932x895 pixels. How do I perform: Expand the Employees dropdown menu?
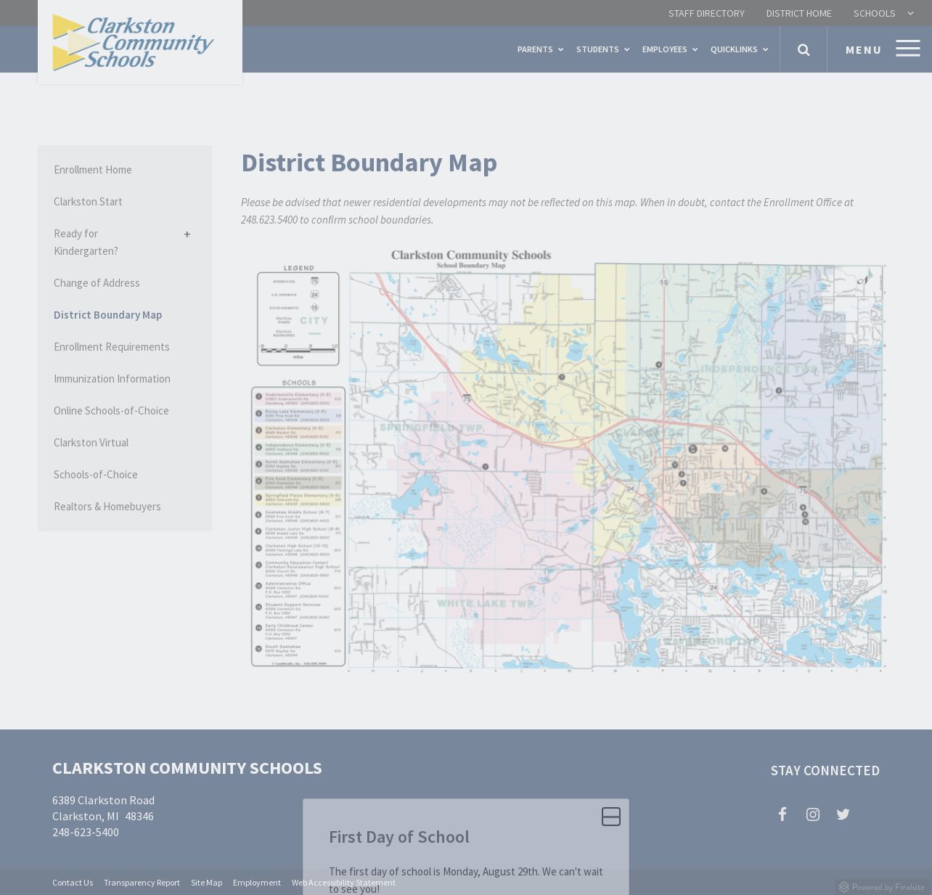[669, 49]
